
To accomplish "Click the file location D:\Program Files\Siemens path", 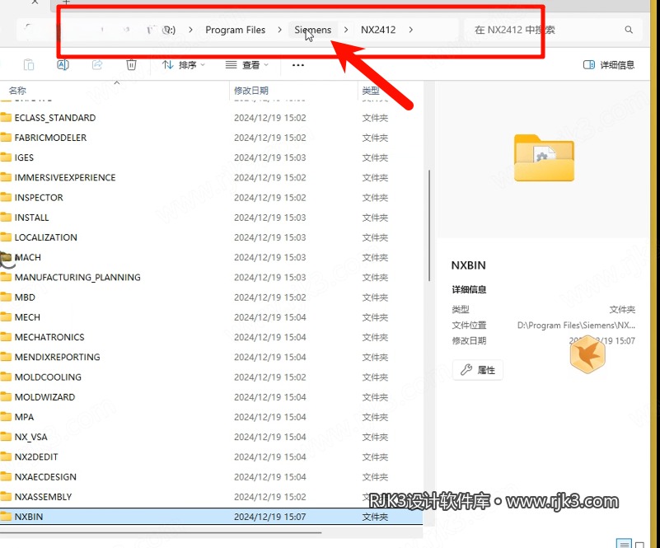I will [576, 326].
